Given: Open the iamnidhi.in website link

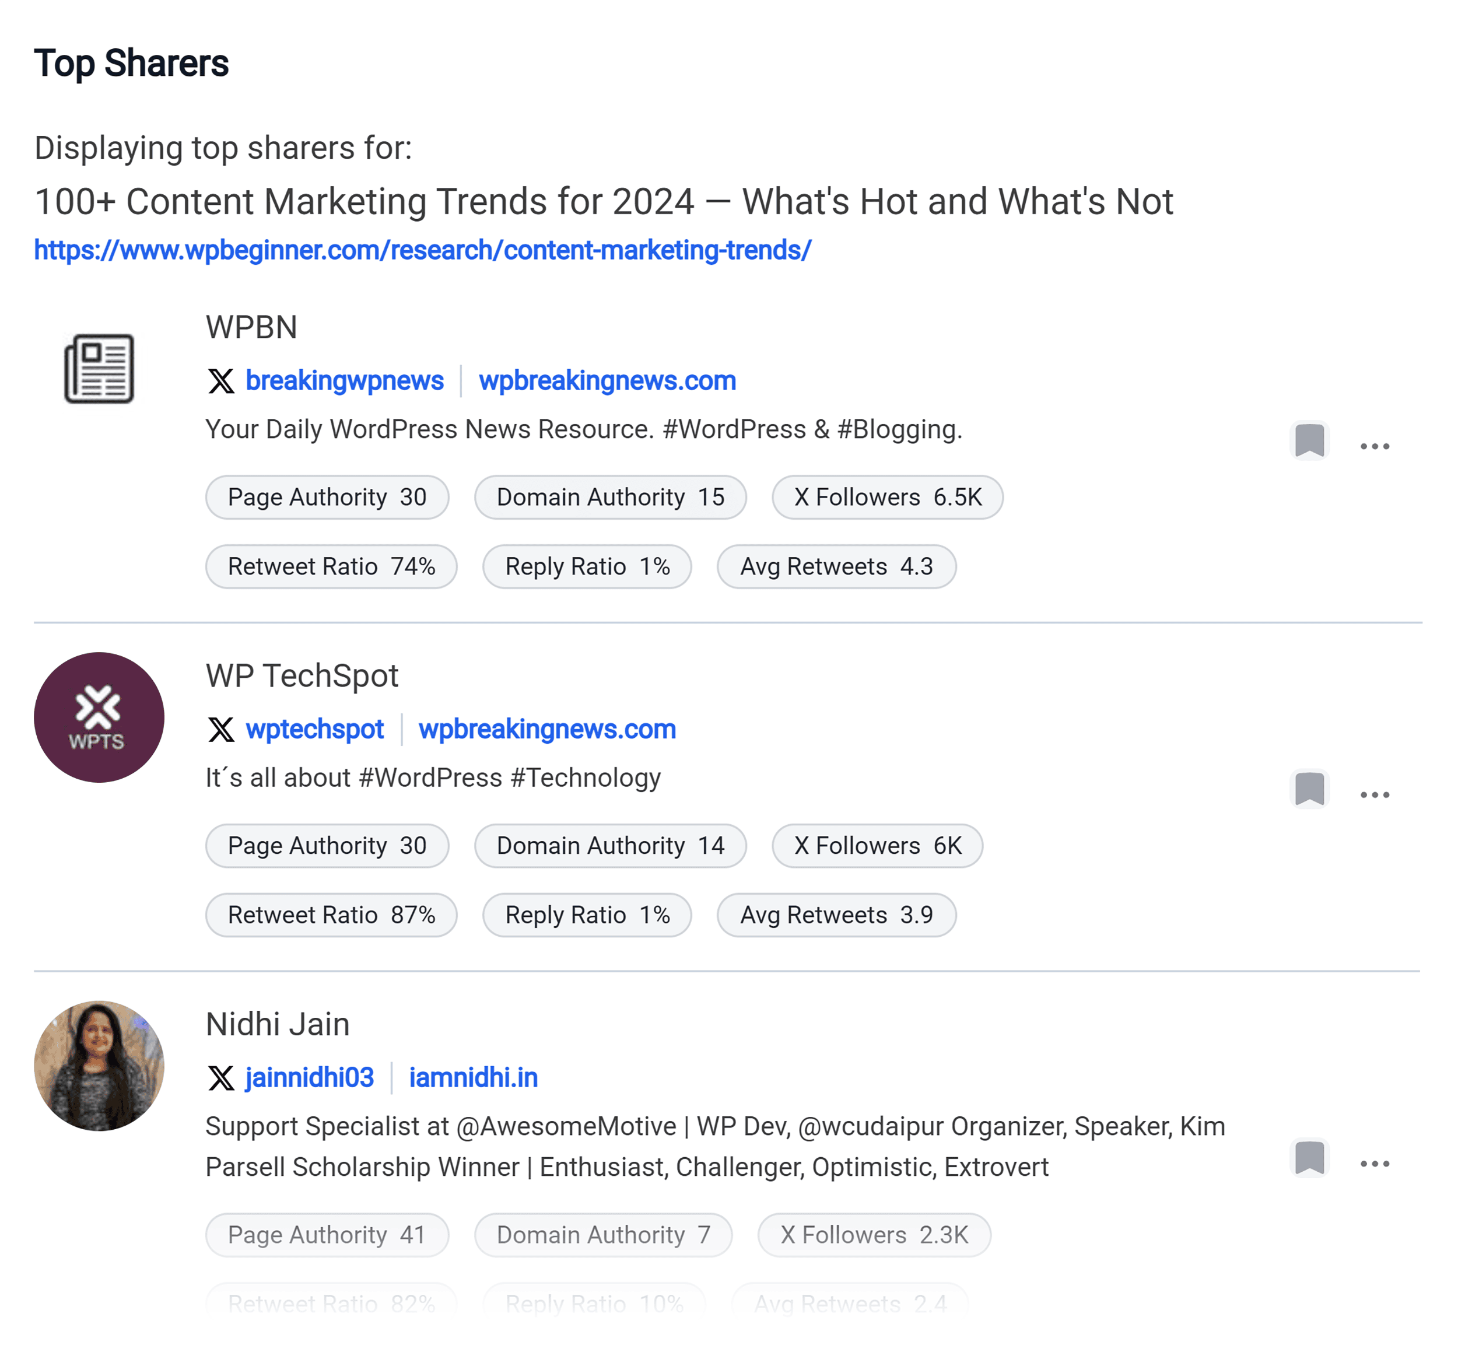Looking at the screenshot, I should pos(474,1078).
